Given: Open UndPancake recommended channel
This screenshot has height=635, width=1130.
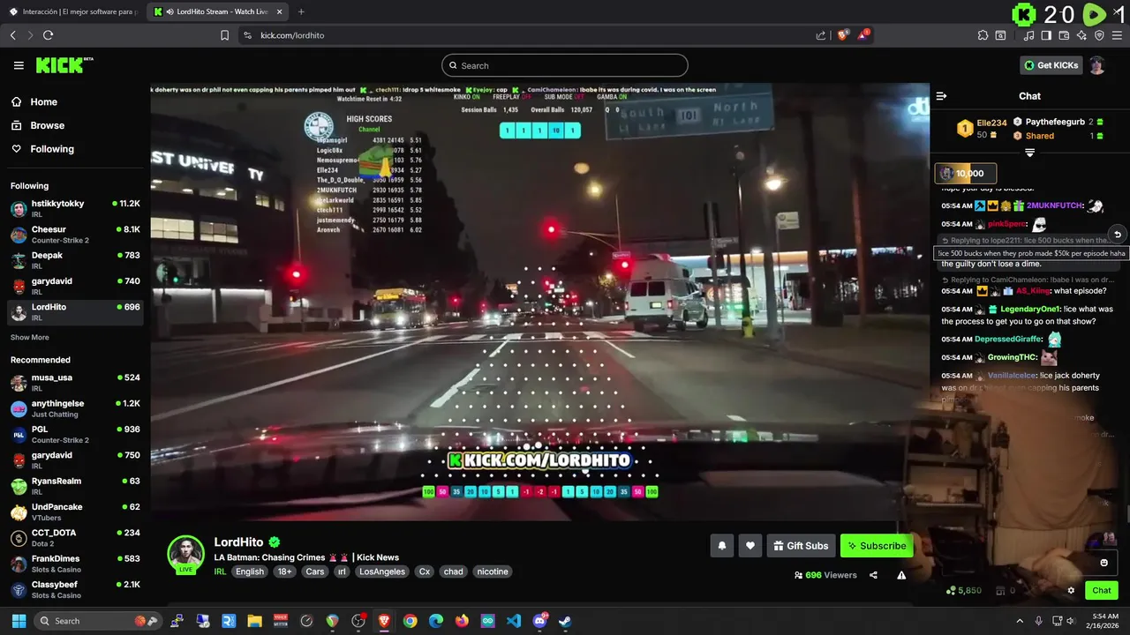Looking at the screenshot, I should click(x=75, y=512).
